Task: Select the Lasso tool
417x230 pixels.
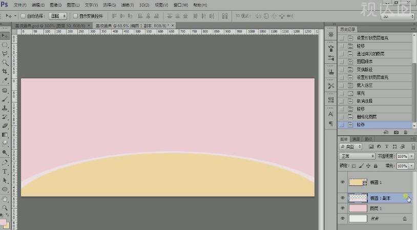Action: point(5,53)
